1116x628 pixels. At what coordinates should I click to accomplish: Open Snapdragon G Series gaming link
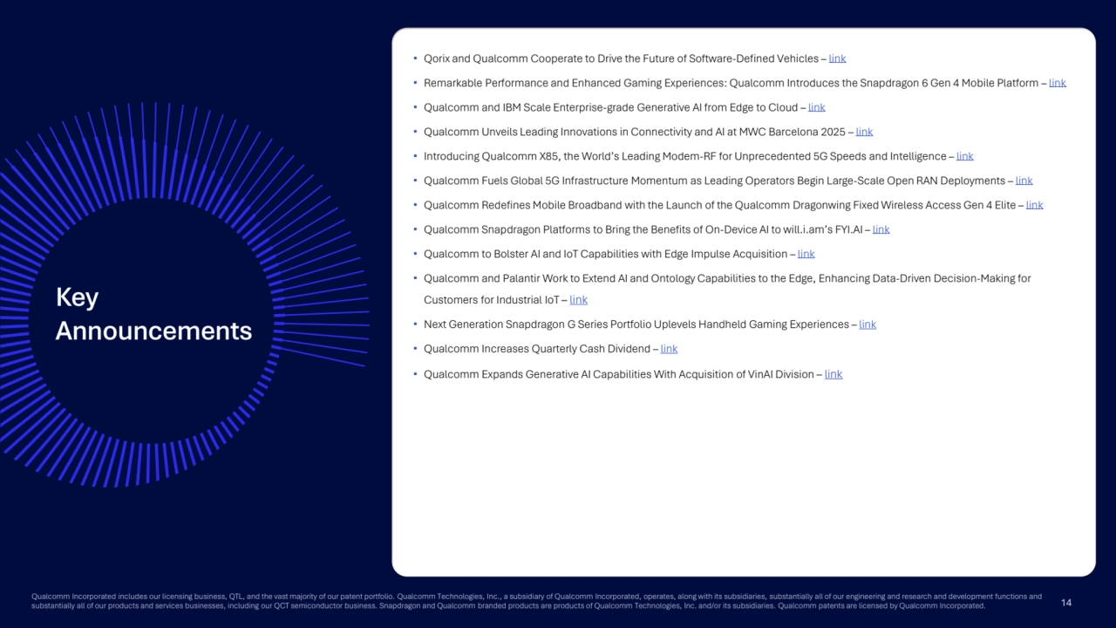tap(868, 324)
